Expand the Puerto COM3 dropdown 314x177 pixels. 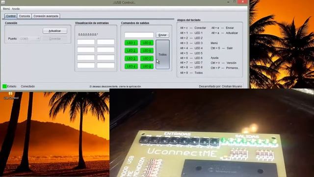29,38
